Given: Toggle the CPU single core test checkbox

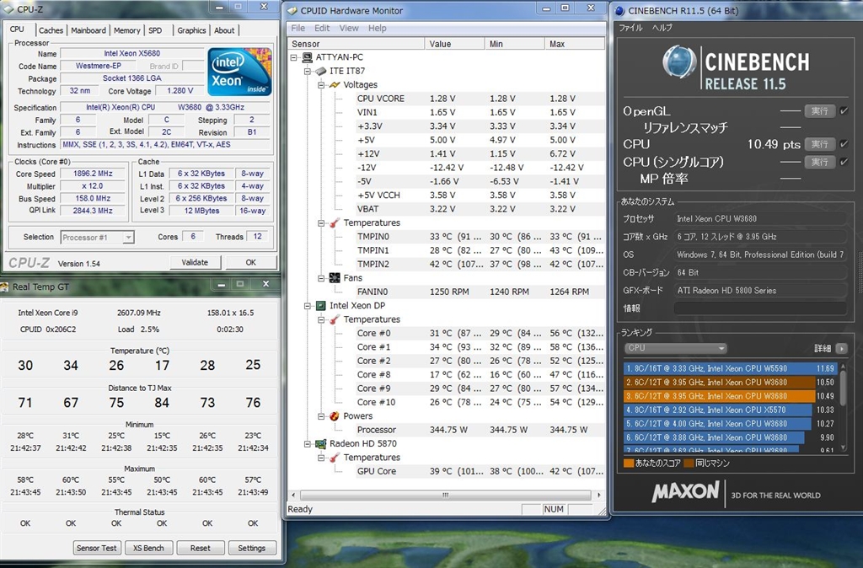Looking at the screenshot, I should [x=844, y=162].
